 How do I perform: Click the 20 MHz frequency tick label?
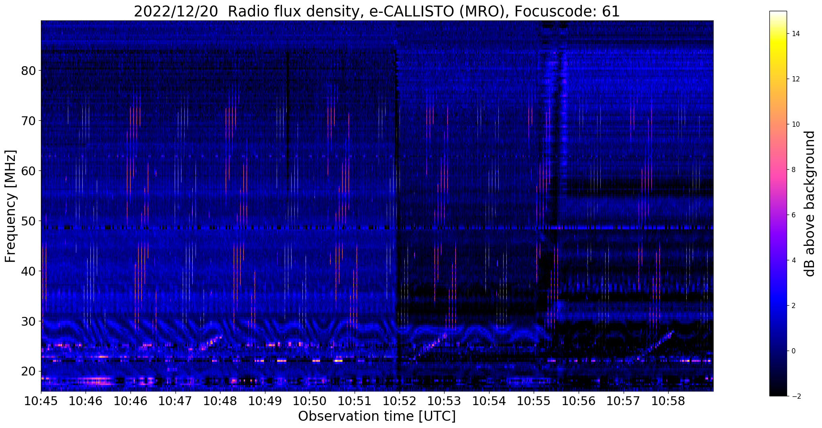pyautogui.click(x=29, y=371)
